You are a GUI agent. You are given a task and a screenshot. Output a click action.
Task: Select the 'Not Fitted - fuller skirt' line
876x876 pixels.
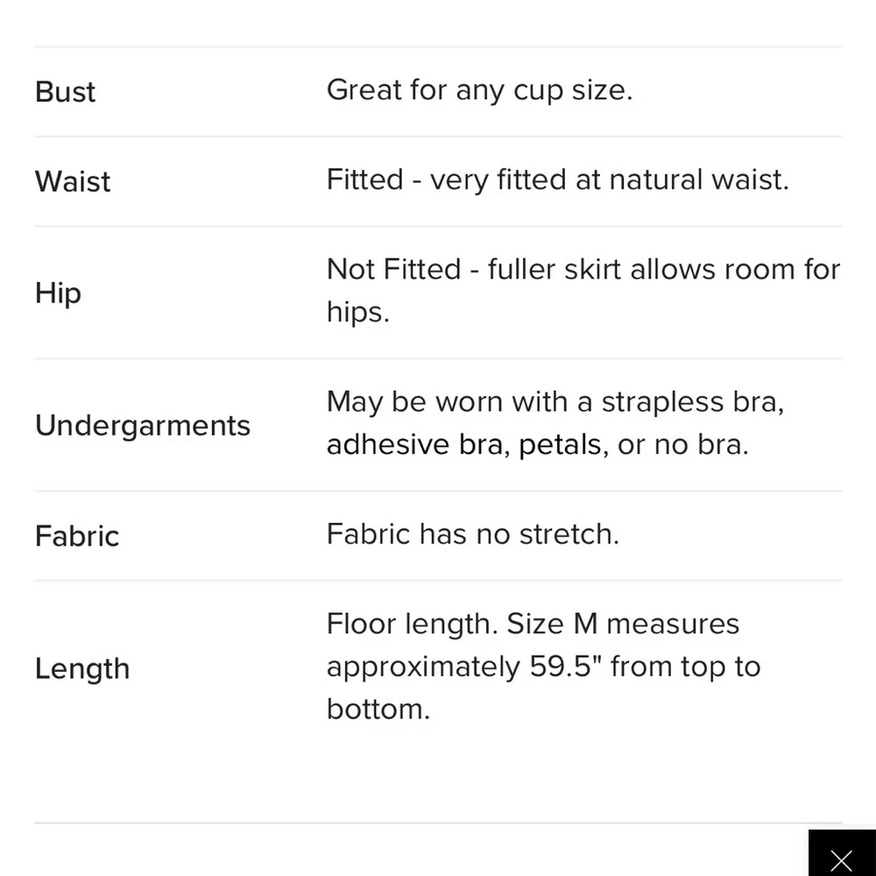coord(583,270)
